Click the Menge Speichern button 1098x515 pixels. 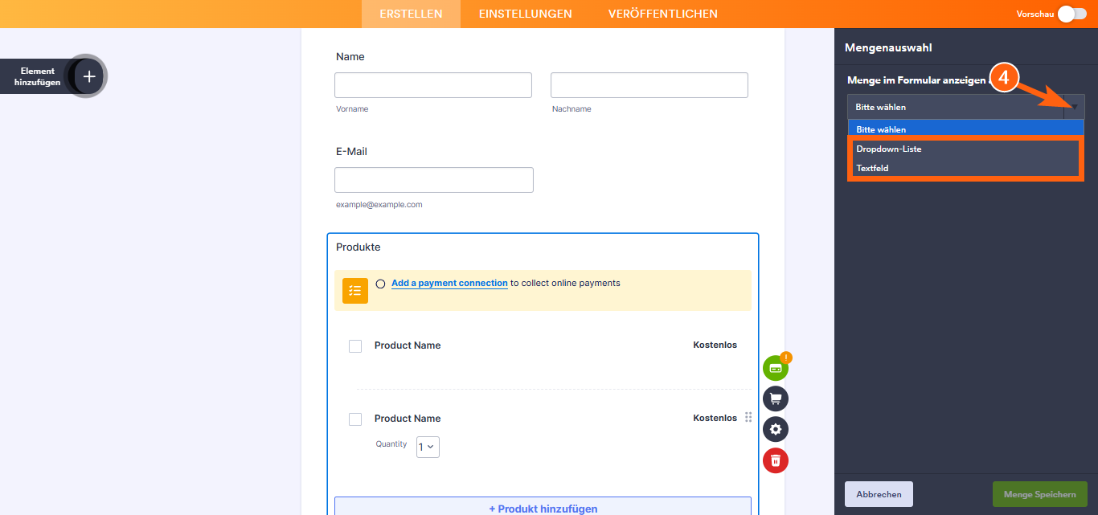coord(1039,494)
